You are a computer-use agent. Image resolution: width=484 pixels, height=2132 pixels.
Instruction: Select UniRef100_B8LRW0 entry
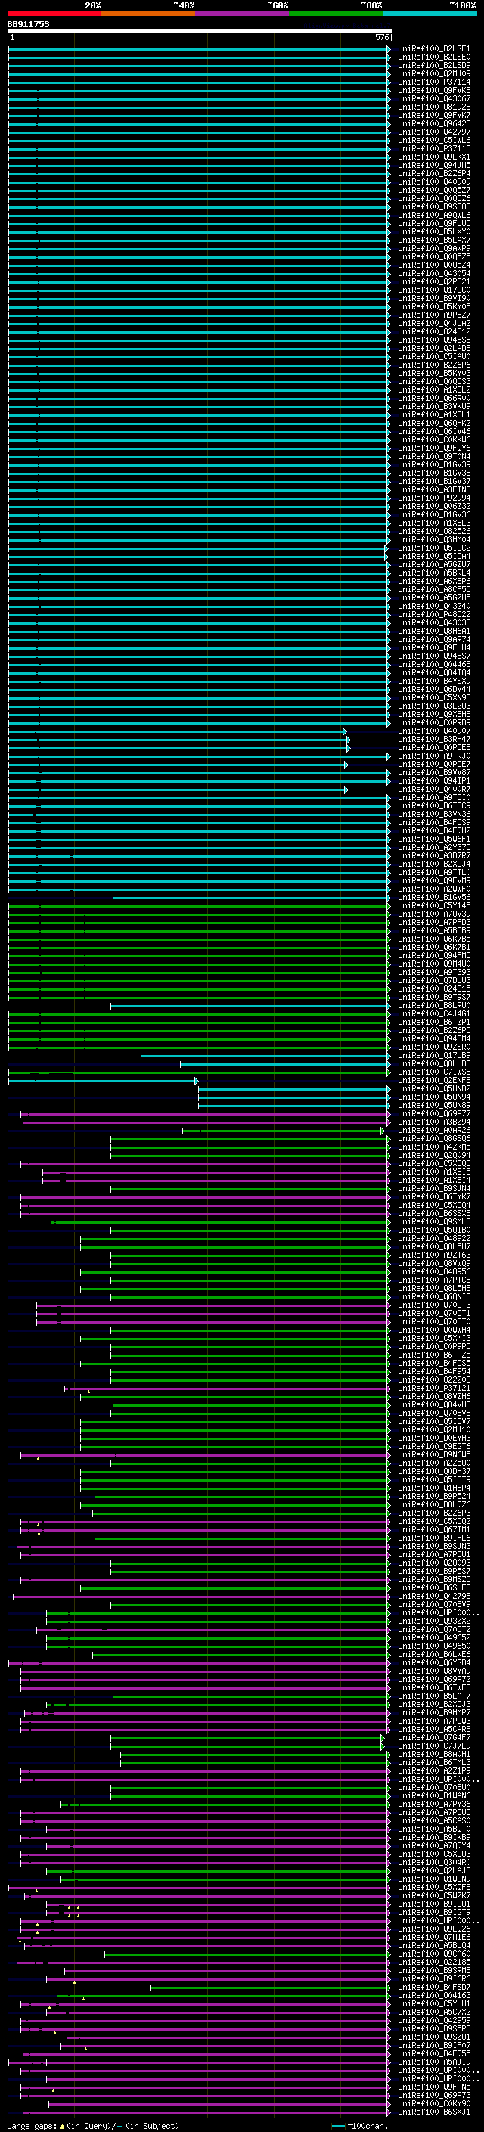click(433, 1006)
